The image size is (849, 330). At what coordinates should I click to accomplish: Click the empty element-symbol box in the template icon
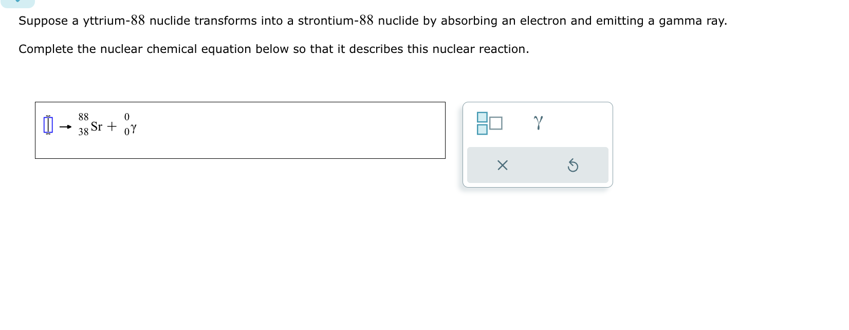(x=495, y=123)
